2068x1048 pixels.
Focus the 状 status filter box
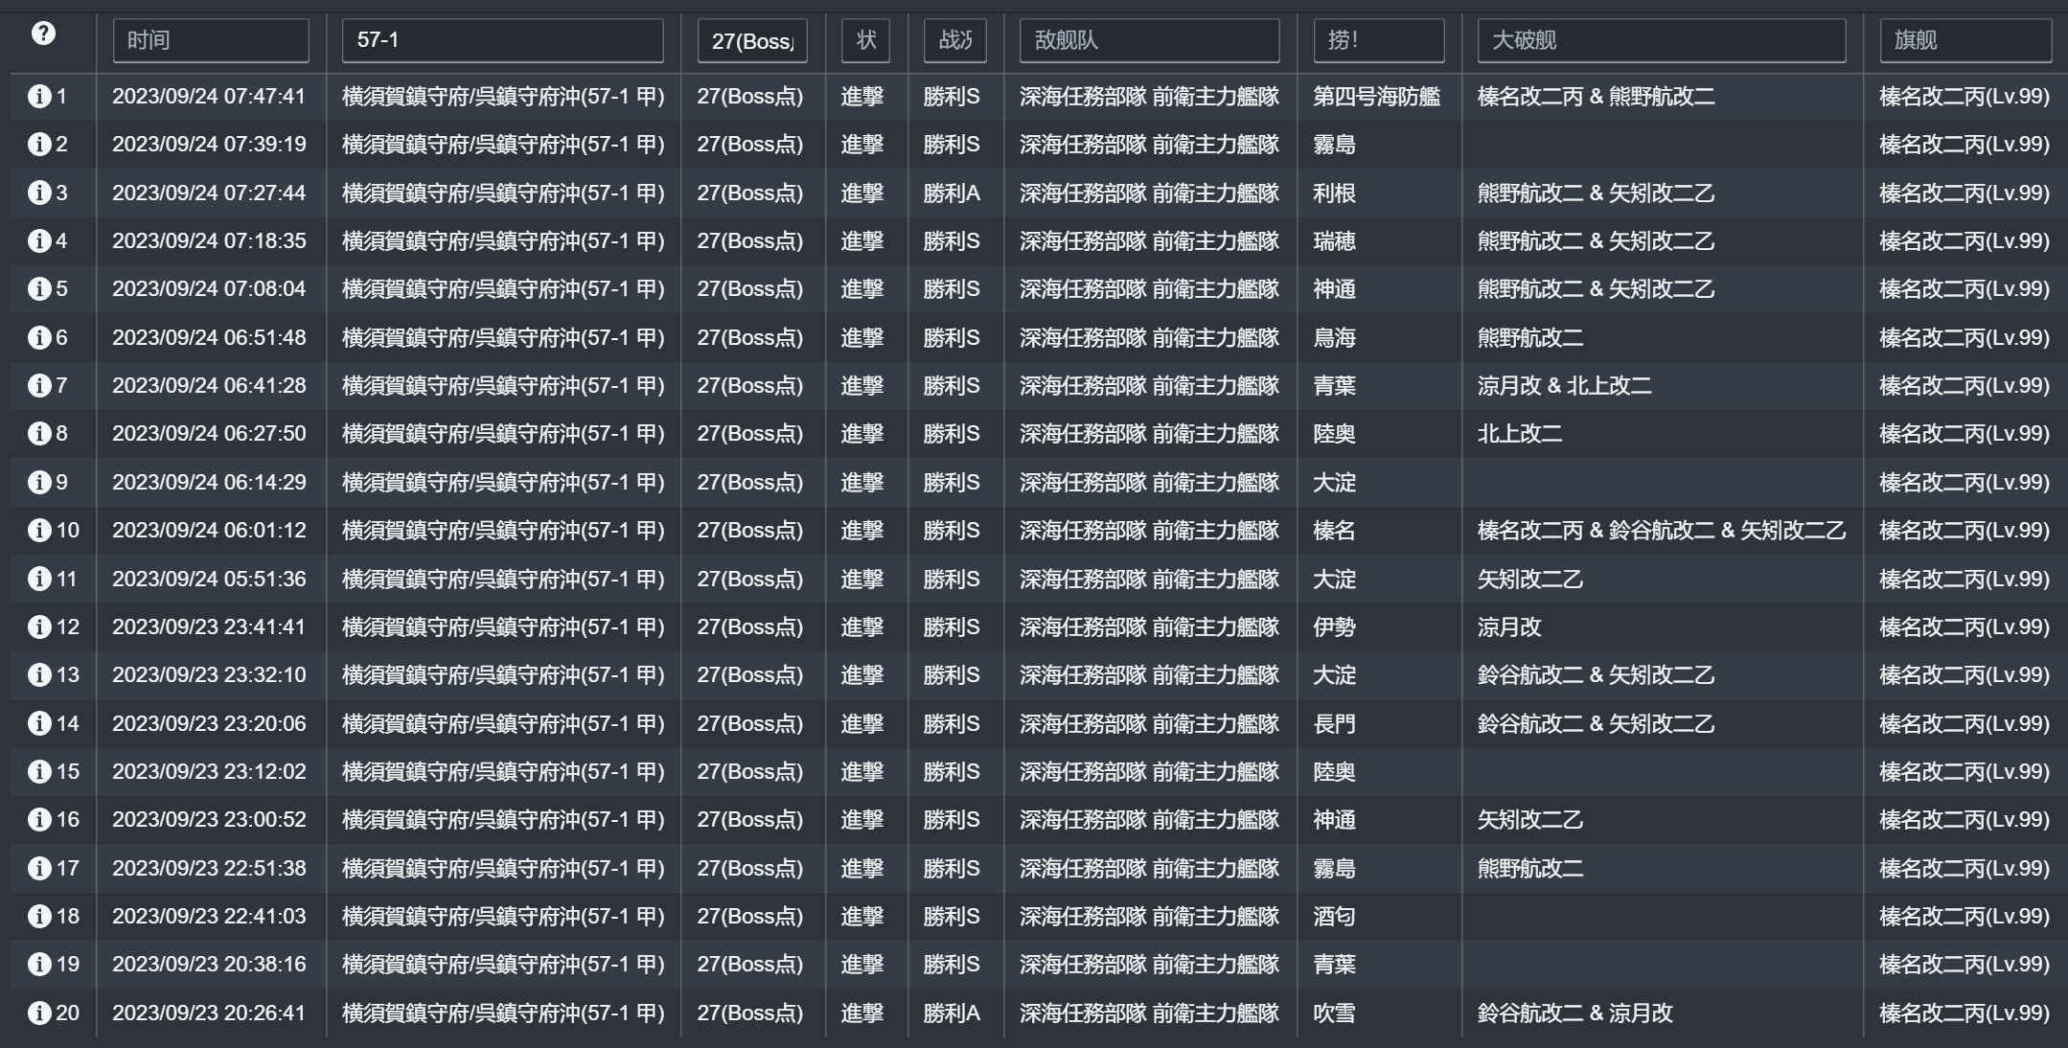865,40
